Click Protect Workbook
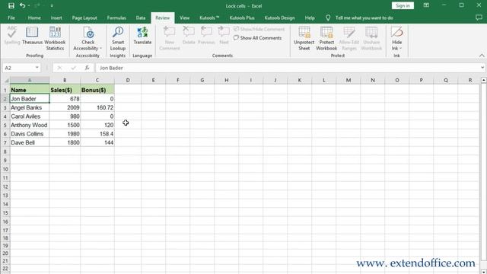 tap(326, 39)
